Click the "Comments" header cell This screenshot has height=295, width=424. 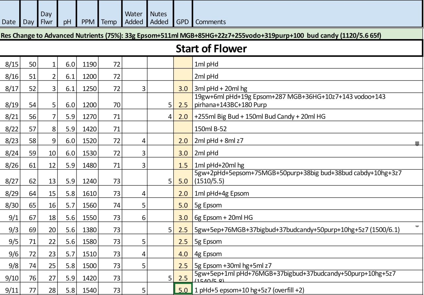point(308,14)
